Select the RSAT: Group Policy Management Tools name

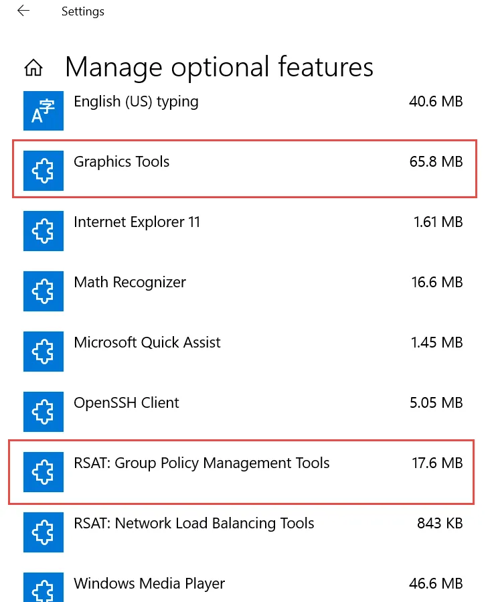[x=201, y=463]
